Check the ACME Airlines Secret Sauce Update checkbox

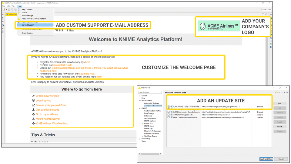(169, 107)
